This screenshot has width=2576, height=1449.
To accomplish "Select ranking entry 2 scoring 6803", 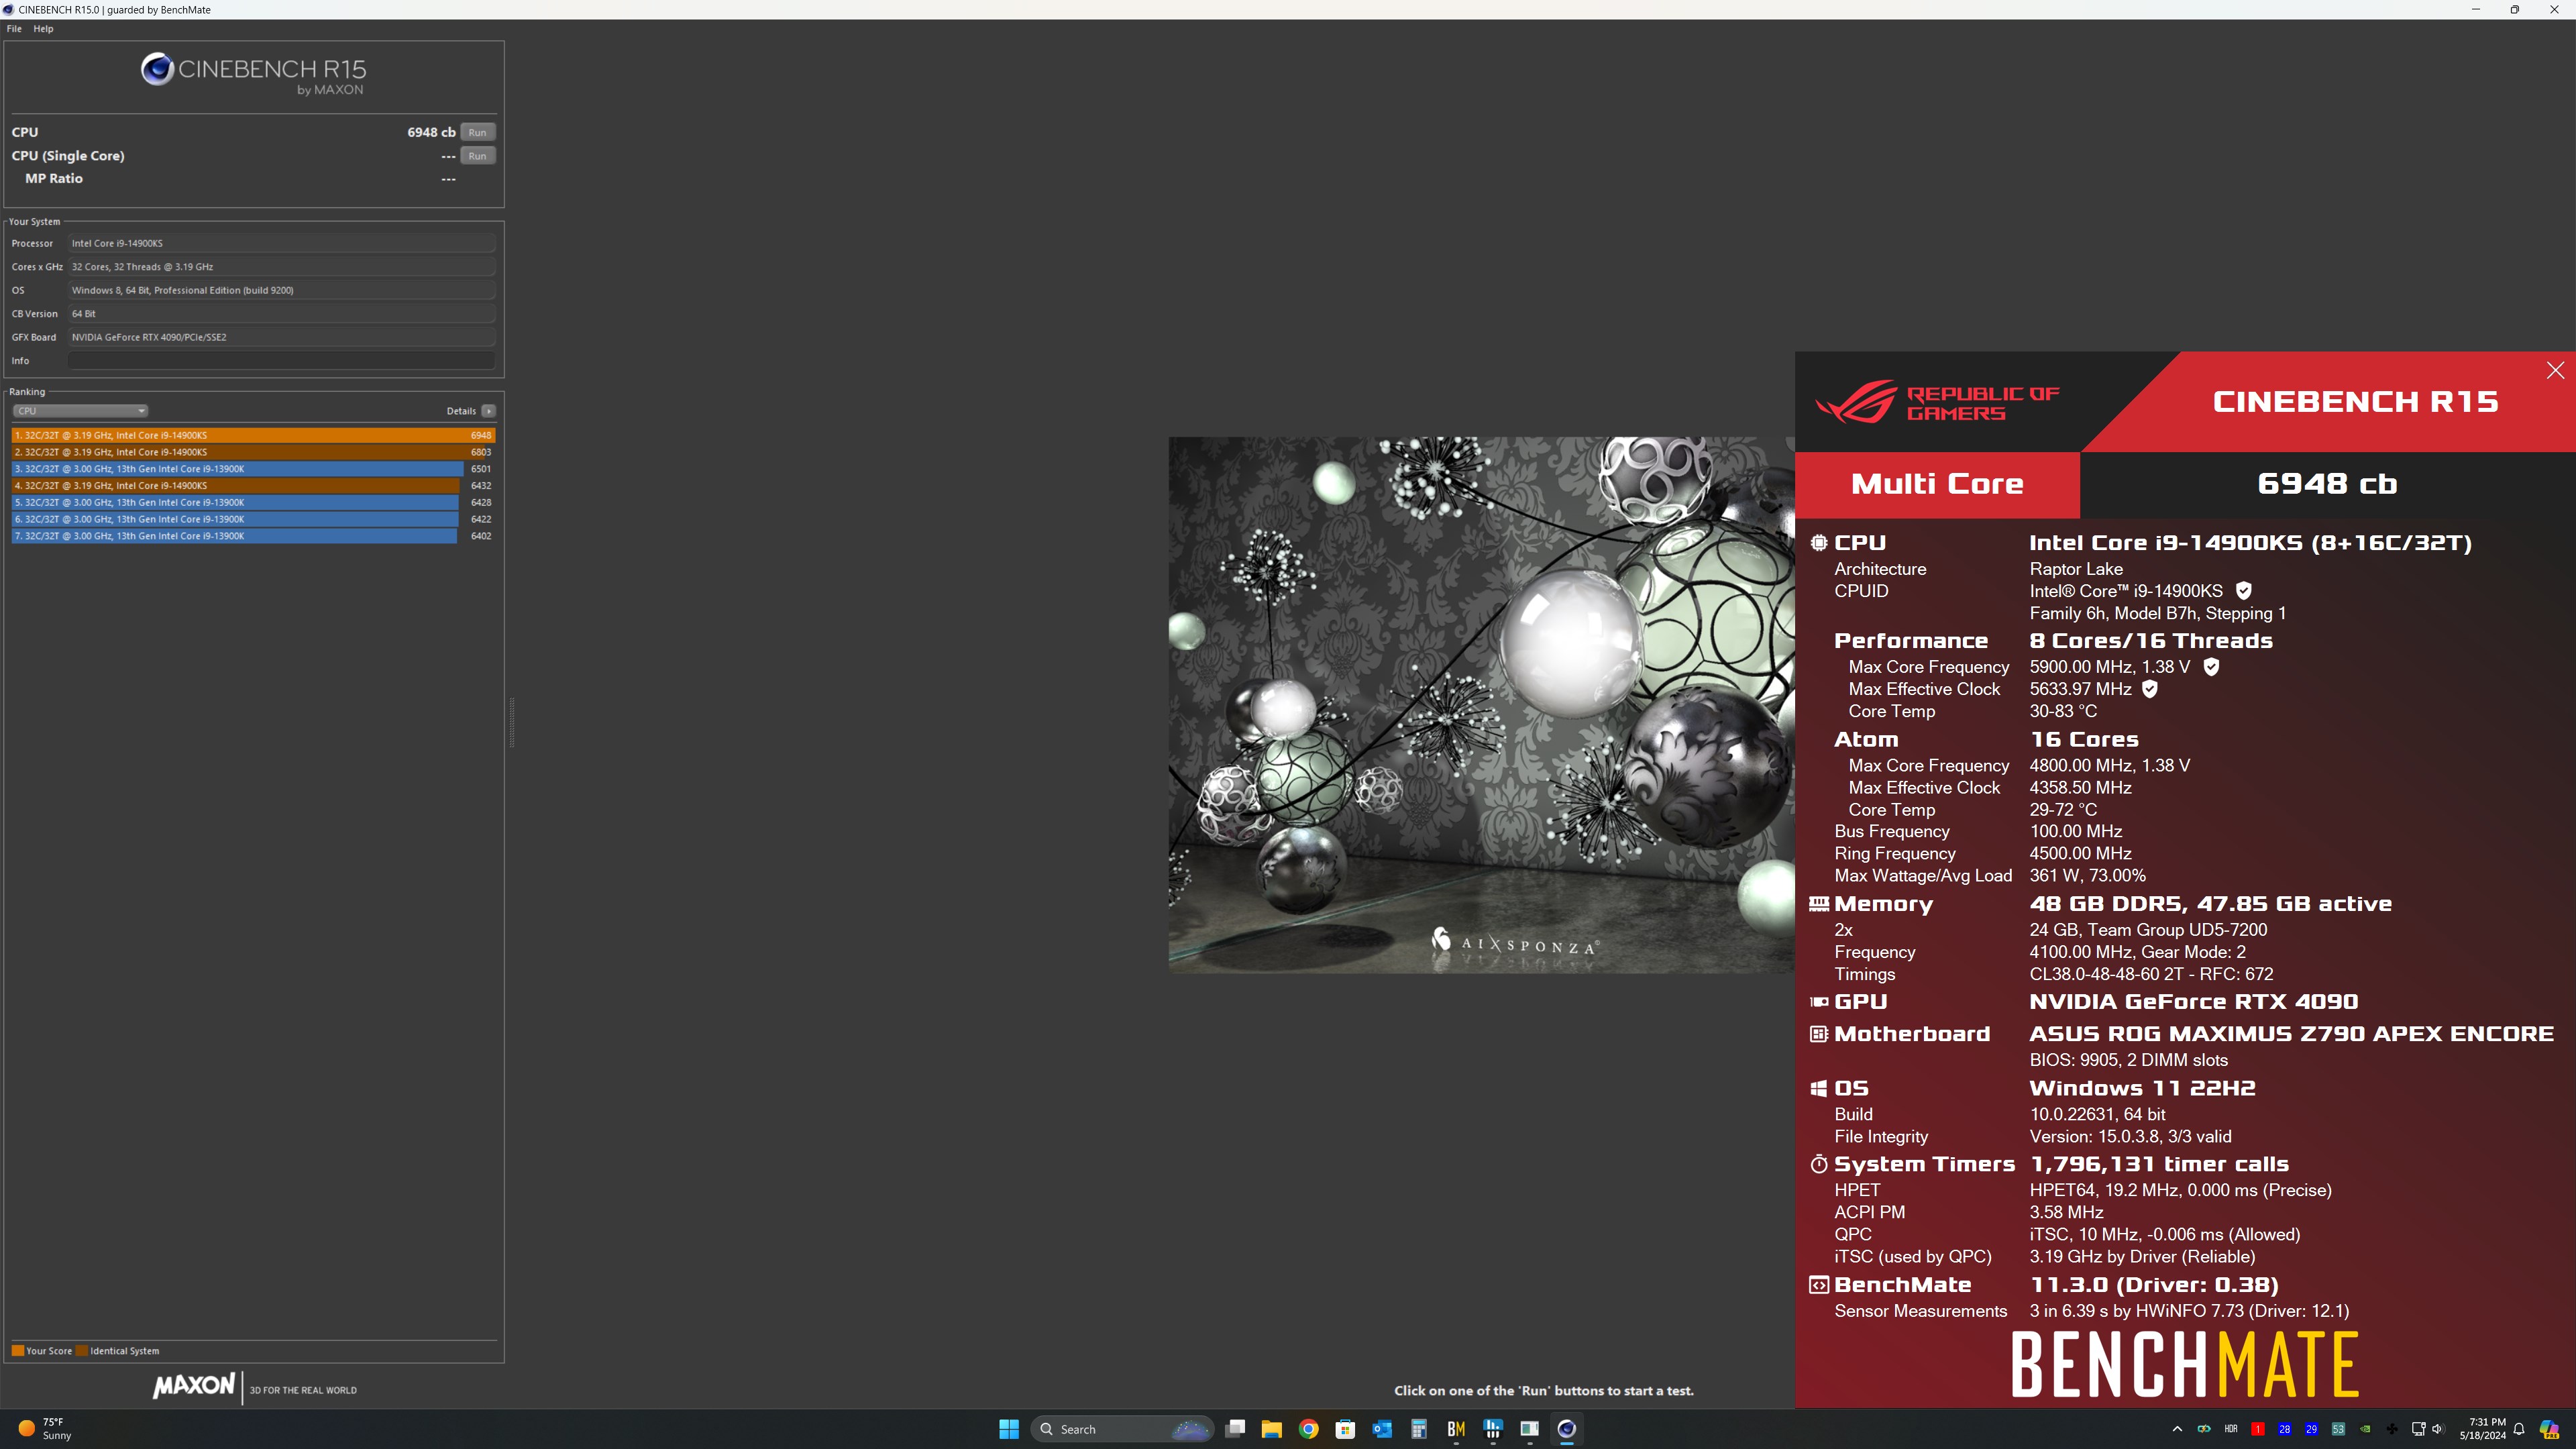I will pyautogui.click(x=253, y=452).
